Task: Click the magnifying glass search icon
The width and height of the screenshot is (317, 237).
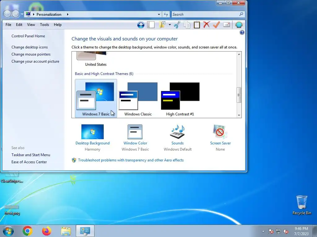Action: [241, 14]
